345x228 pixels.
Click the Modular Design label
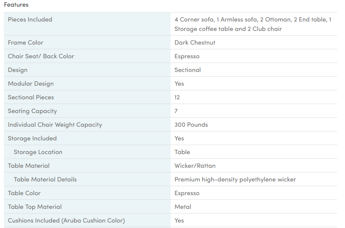coord(31,84)
